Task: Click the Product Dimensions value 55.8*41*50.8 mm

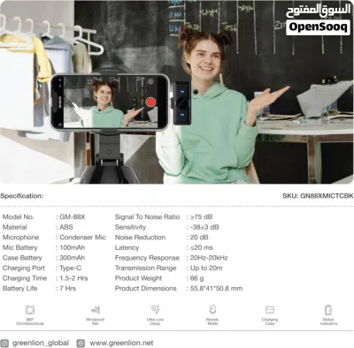Action: (x=216, y=288)
